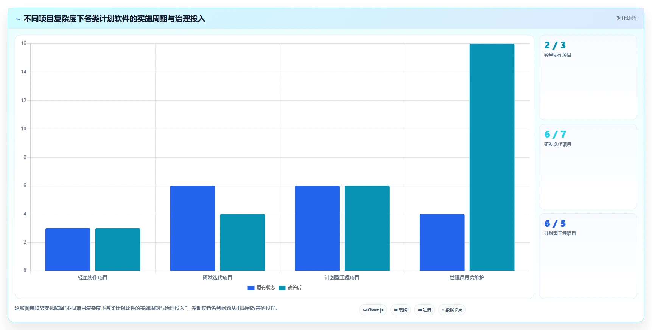Open the 6 / 5 计划型工程项目 card
Screen dimensions: 652x330
click(588, 256)
